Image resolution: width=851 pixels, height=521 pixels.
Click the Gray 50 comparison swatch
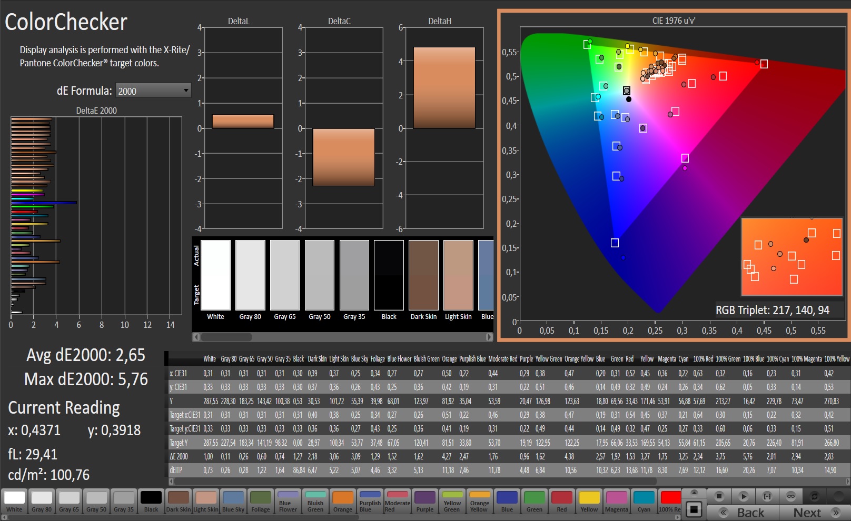click(x=320, y=275)
